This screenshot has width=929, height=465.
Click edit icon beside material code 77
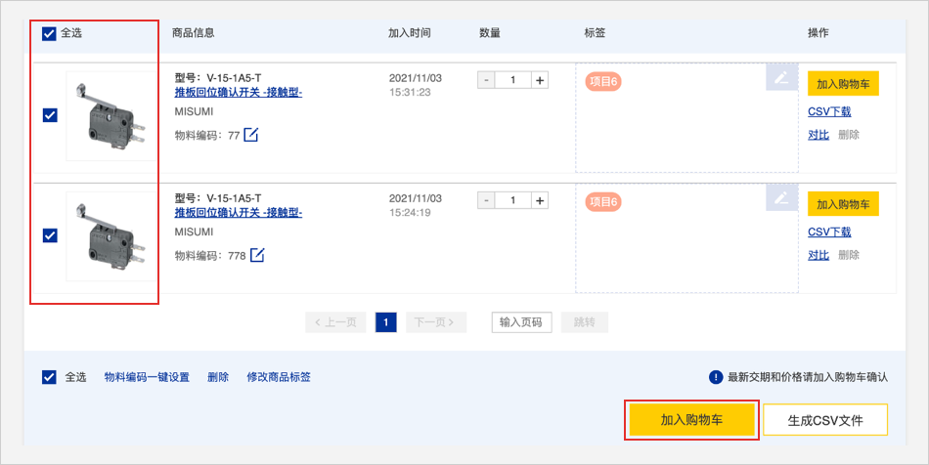251,135
